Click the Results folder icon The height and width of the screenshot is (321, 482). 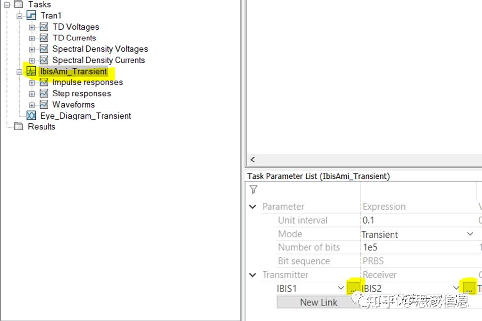[x=19, y=126]
